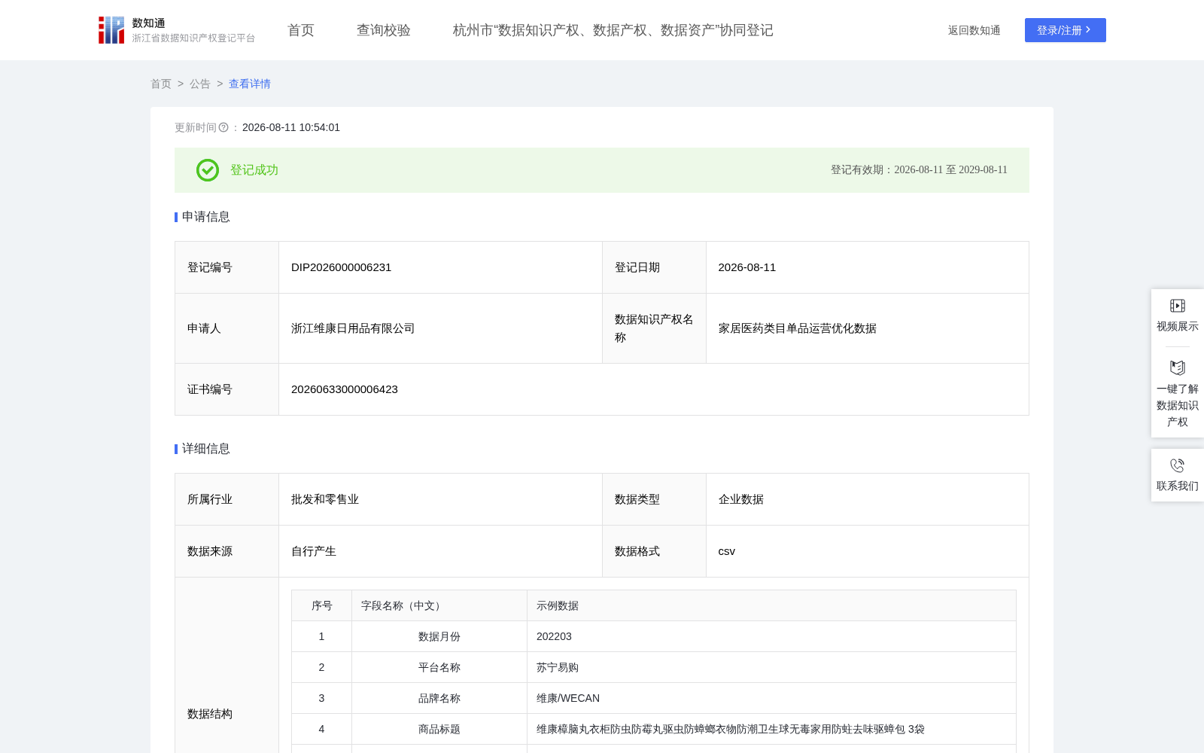
Task: Click the 数据格式 label cell
Action: pos(654,551)
